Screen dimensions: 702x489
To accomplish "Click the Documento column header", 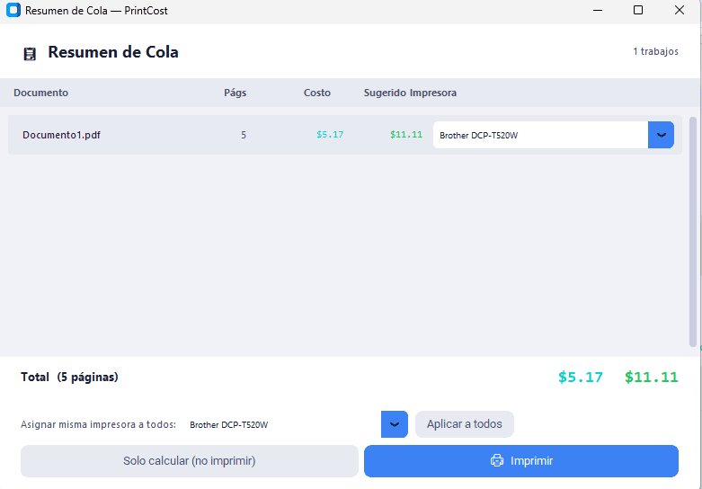I will tap(40, 93).
